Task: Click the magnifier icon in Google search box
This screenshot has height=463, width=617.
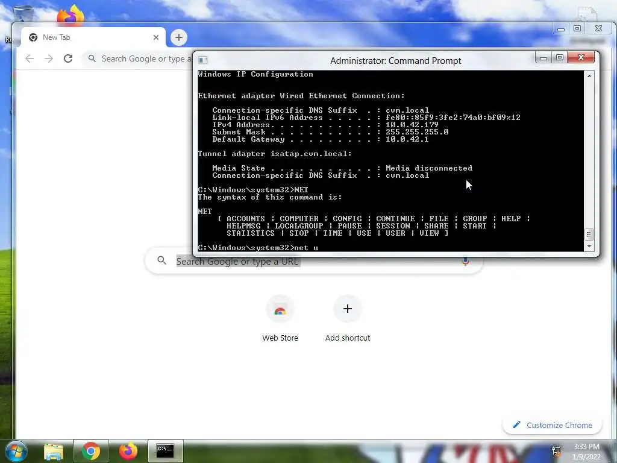Action: point(161,260)
